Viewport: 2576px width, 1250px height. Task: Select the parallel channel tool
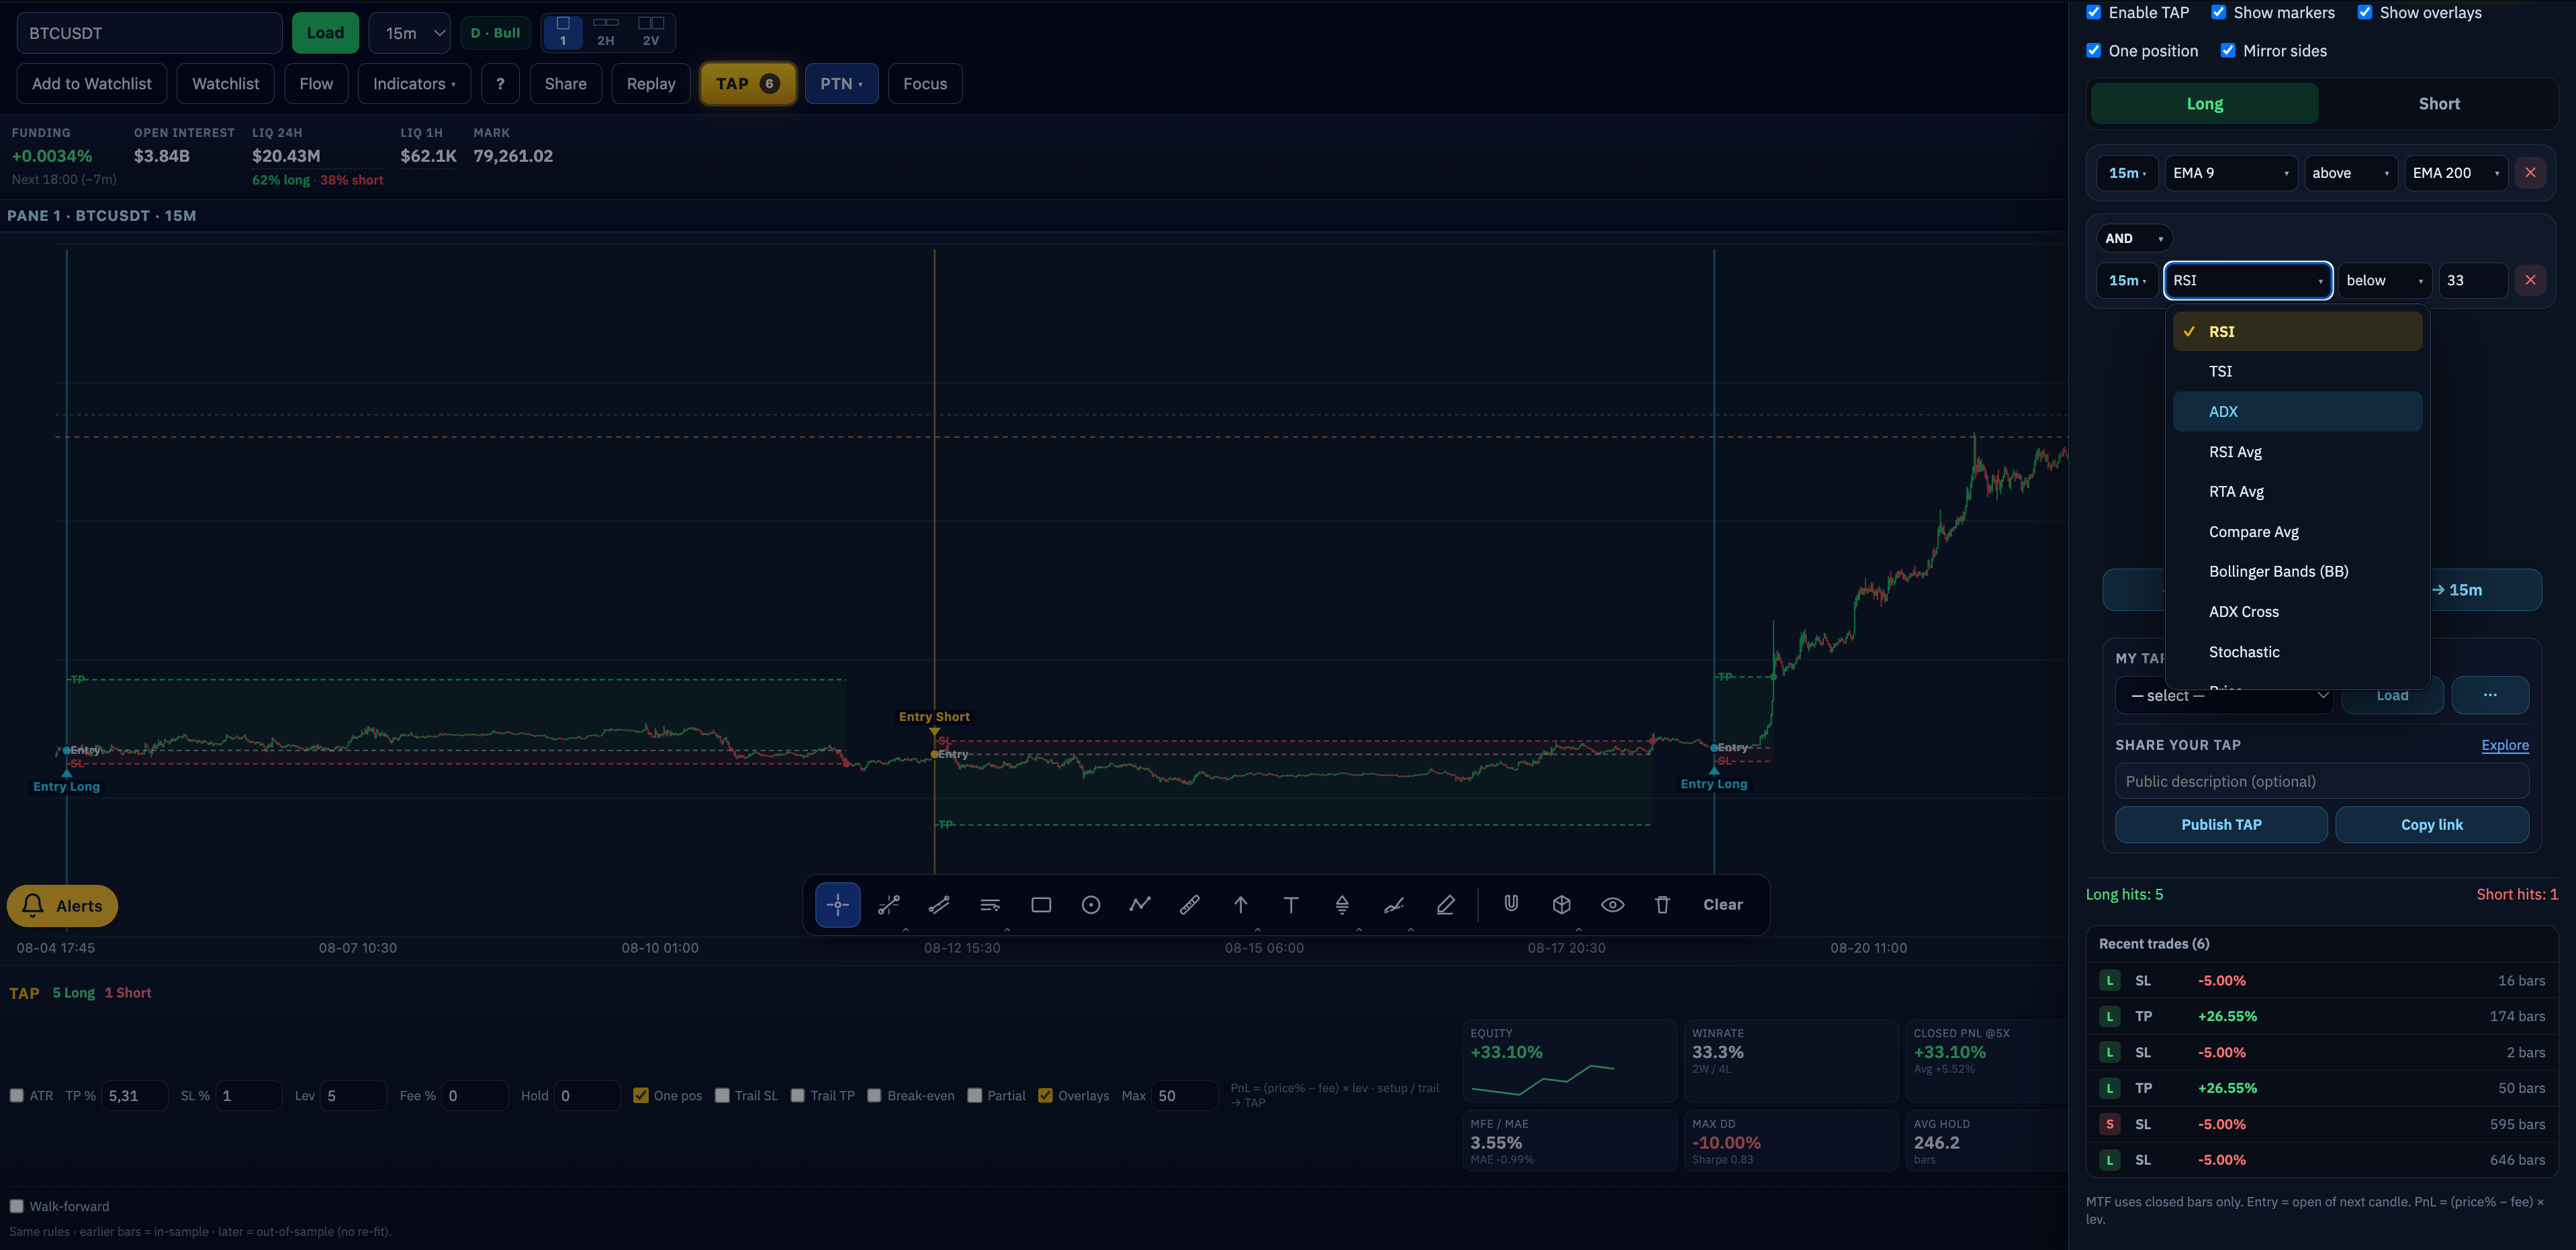[939, 904]
